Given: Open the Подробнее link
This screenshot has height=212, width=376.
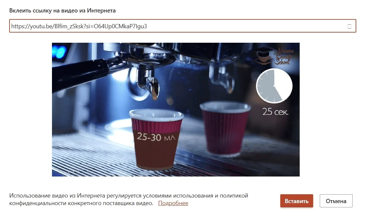Looking at the screenshot, I should [173, 203].
